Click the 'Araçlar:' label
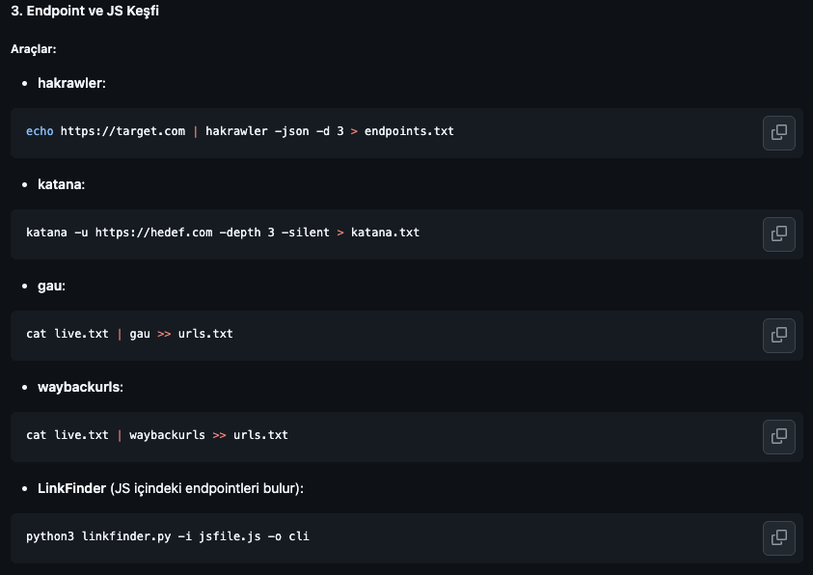Screen dimensions: 813x575 34,48
